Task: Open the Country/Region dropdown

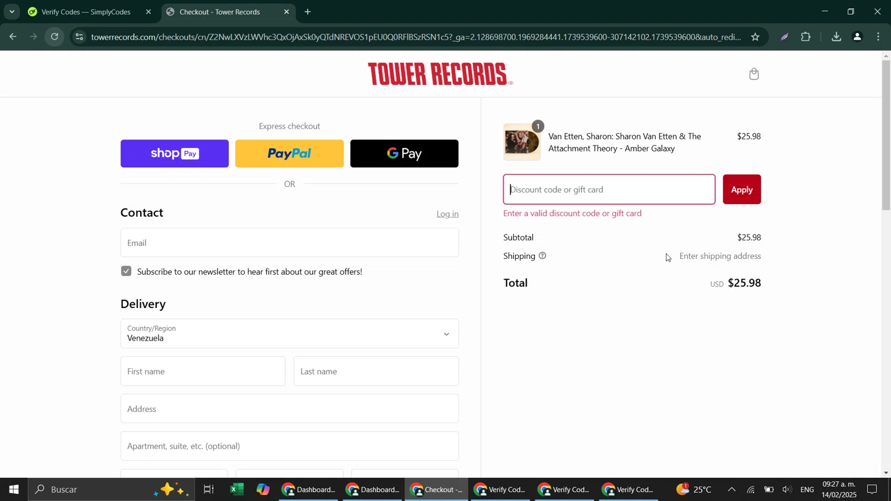Action: (x=289, y=334)
